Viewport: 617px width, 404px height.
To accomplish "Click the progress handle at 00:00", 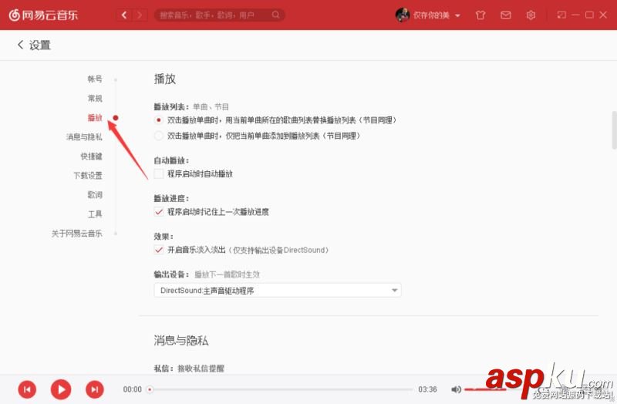I will pyautogui.click(x=150, y=389).
